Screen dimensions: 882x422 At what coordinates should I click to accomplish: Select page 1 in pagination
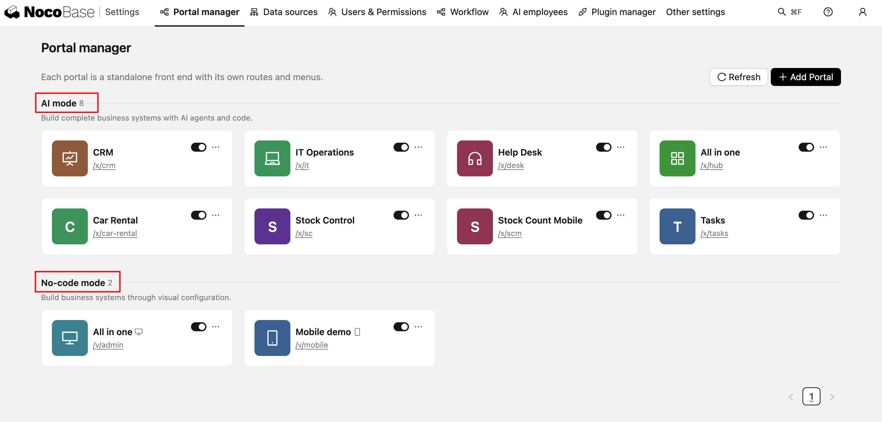pos(811,397)
